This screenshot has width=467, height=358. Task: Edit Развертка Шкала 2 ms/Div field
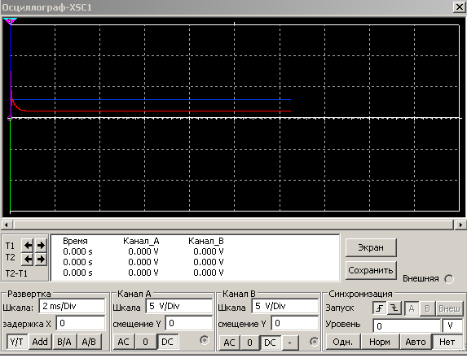click(x=72, y=306)
